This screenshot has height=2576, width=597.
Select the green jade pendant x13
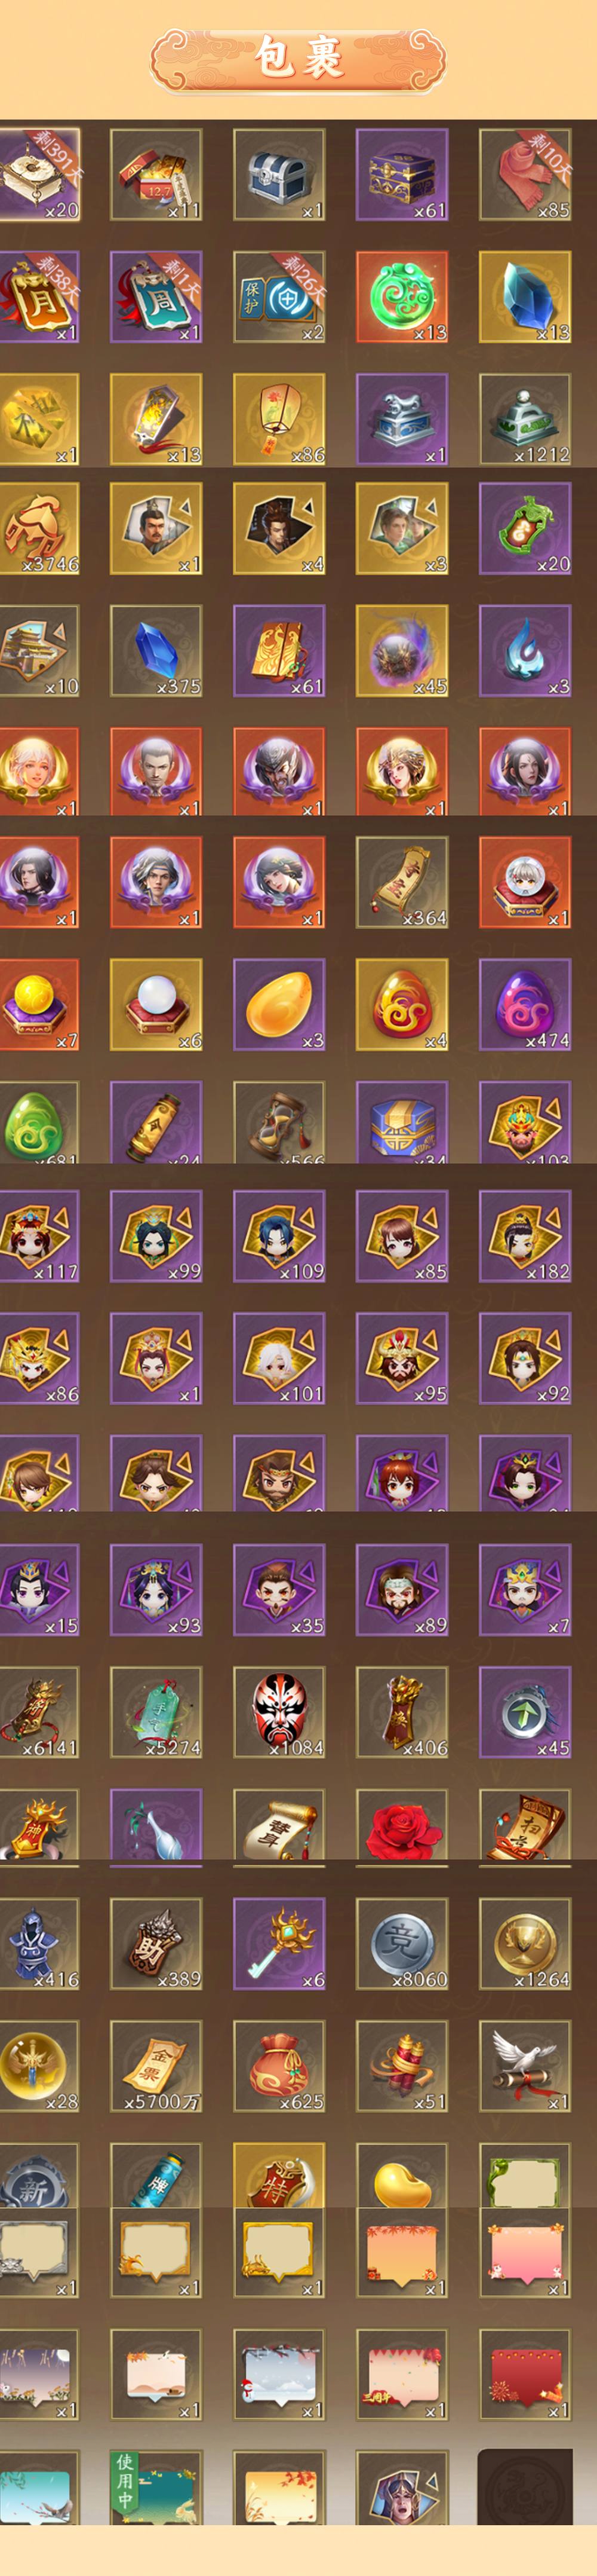tap(401, 297)
